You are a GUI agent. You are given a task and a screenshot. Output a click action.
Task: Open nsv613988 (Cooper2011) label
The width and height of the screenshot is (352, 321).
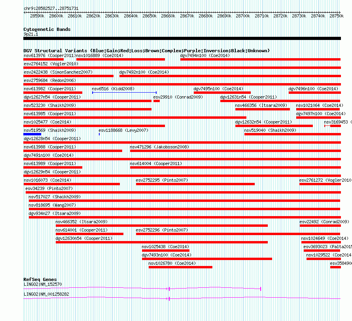point(50,147)
